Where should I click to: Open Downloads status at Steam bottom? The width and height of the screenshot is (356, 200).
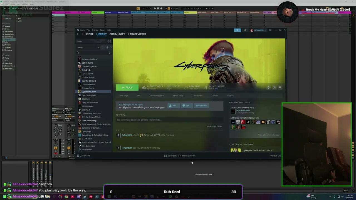click(x=180, y=156)
